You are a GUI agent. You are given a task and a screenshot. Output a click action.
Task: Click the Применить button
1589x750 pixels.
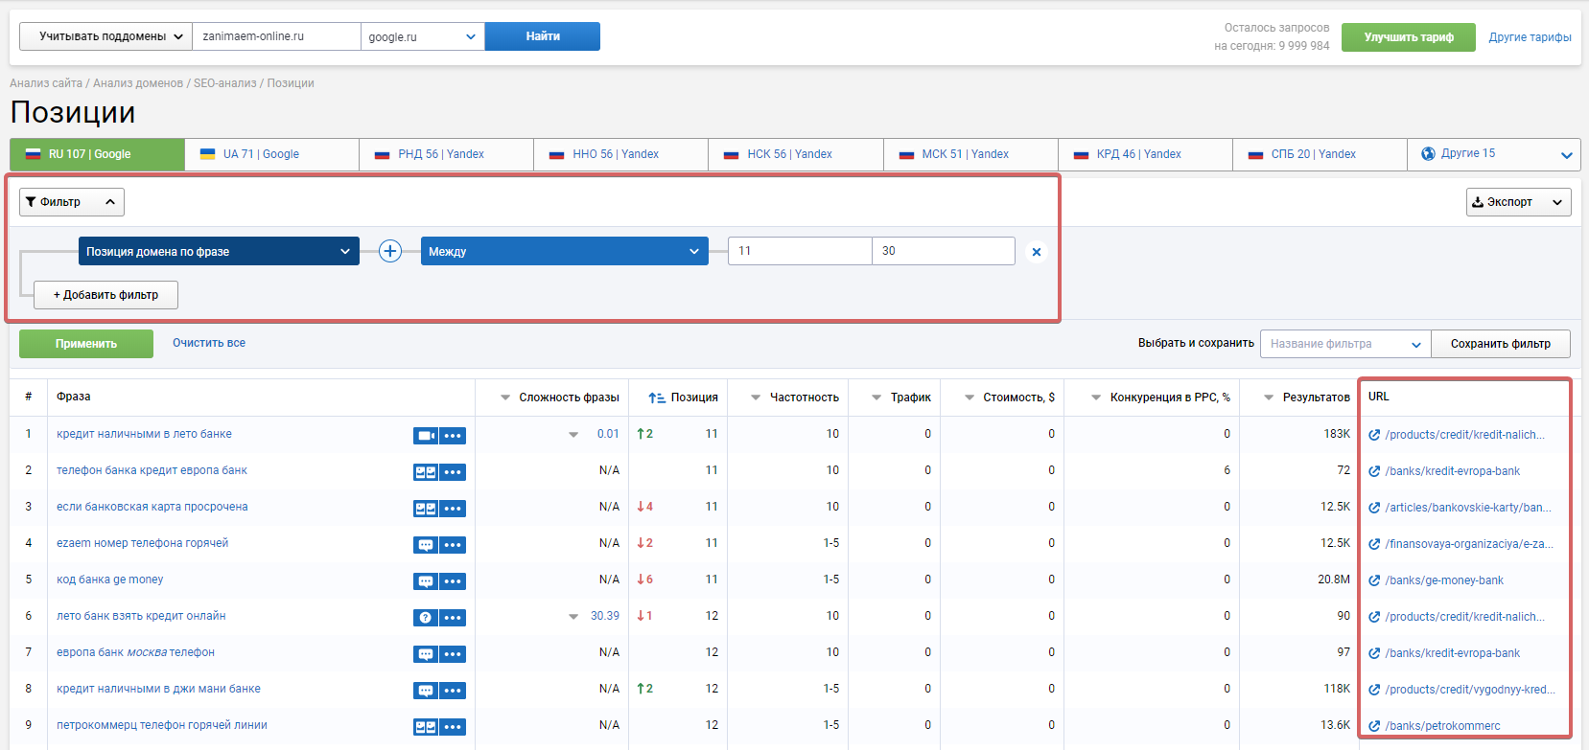coord(86,344)
